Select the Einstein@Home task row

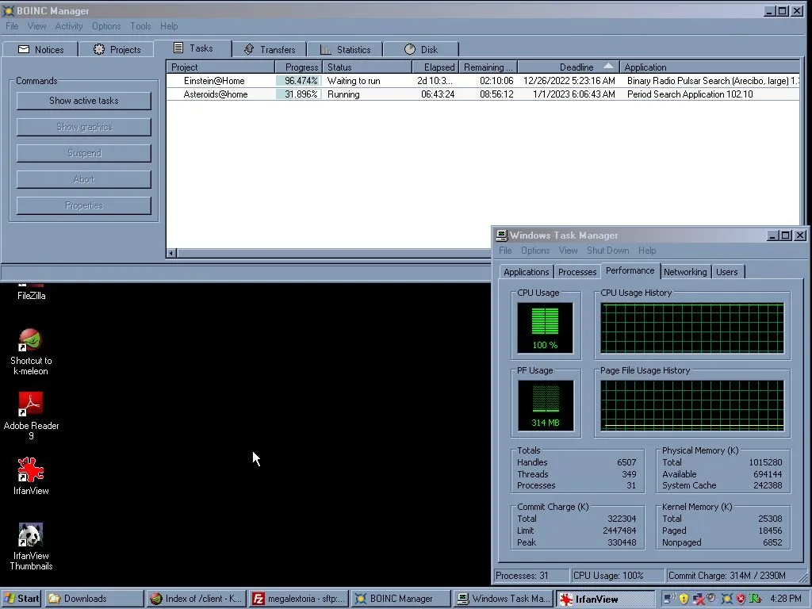(x=483, y=81)
